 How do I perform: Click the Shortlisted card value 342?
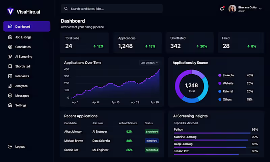coord(175,46)
